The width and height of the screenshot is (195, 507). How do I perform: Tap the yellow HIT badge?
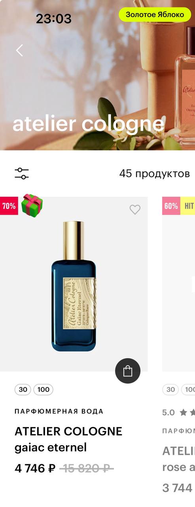[x=188, y=206]
